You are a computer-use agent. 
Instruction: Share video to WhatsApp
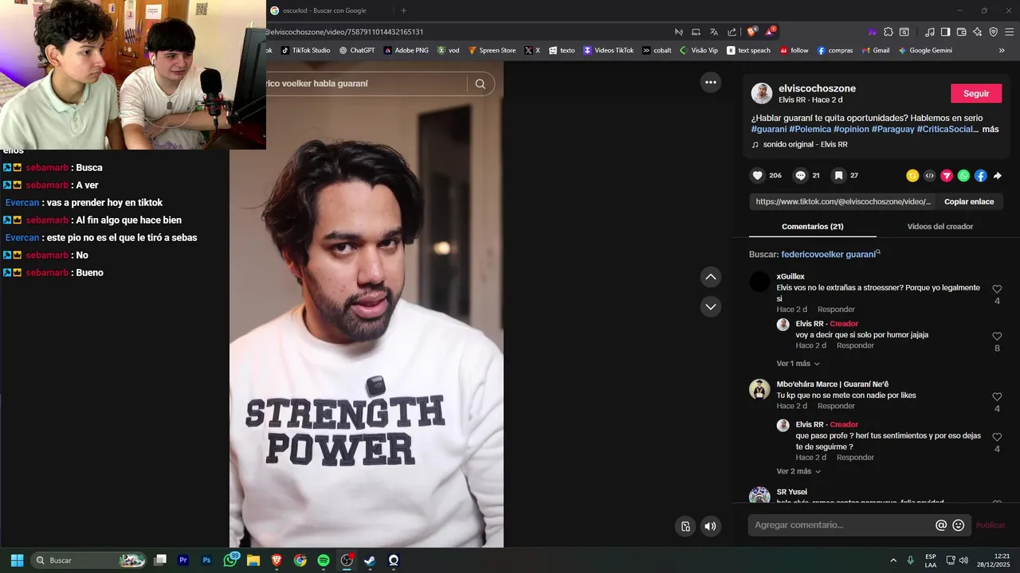963,176
